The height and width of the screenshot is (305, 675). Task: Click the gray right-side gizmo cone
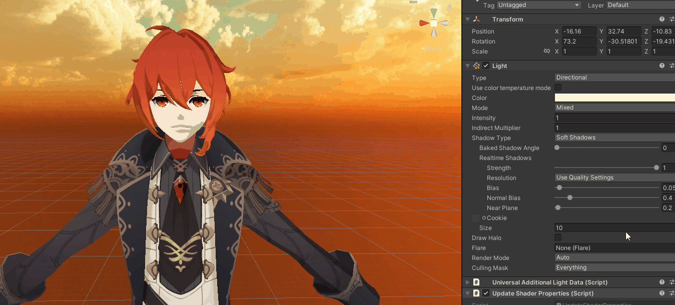point(442,23)
